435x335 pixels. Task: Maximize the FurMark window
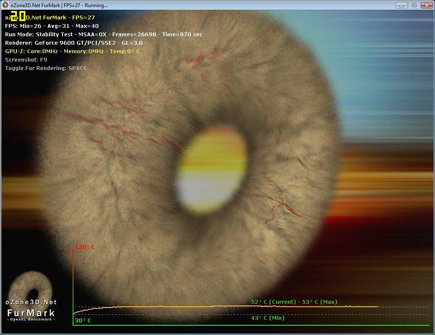(413, 5)
